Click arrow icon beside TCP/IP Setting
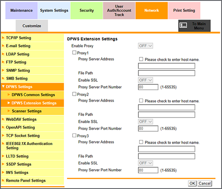222x189 pixels. (3, 38)
